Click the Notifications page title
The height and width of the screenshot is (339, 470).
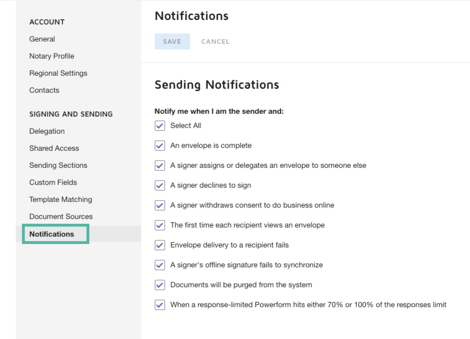click(191, 16)
